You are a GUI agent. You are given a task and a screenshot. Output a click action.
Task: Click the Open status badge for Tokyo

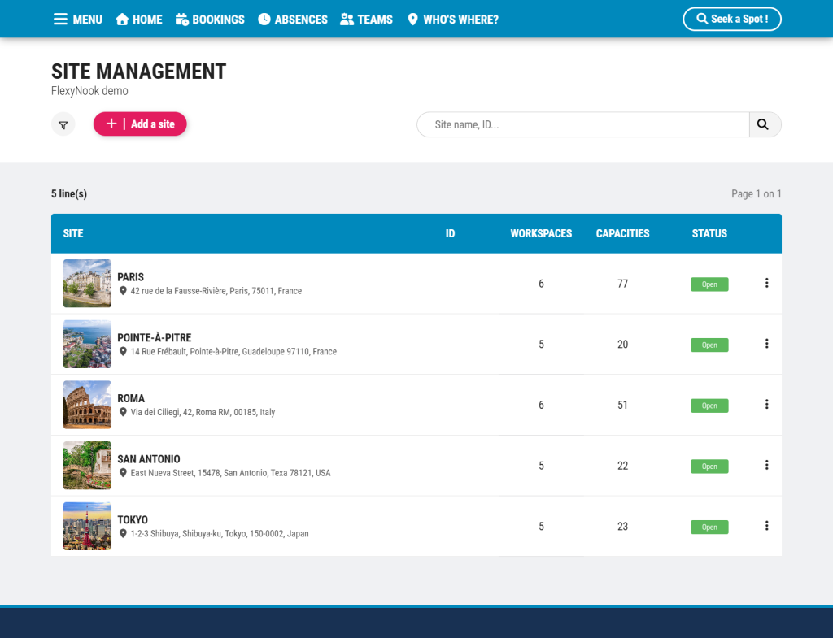click(x=709, y=527)
